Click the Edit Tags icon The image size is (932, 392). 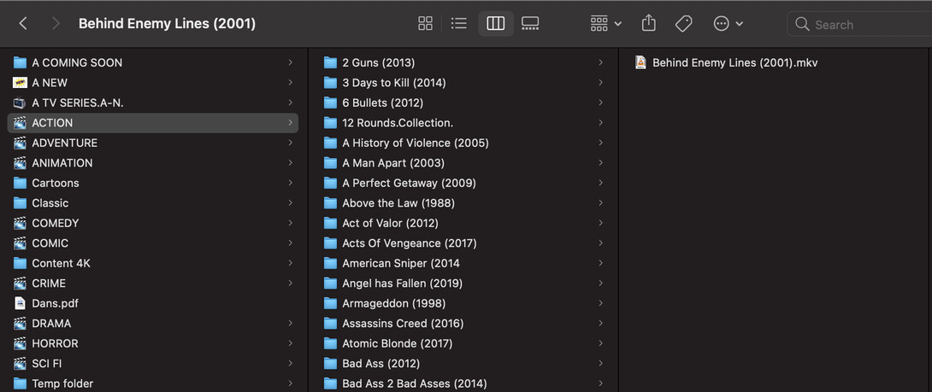(683, 24)
